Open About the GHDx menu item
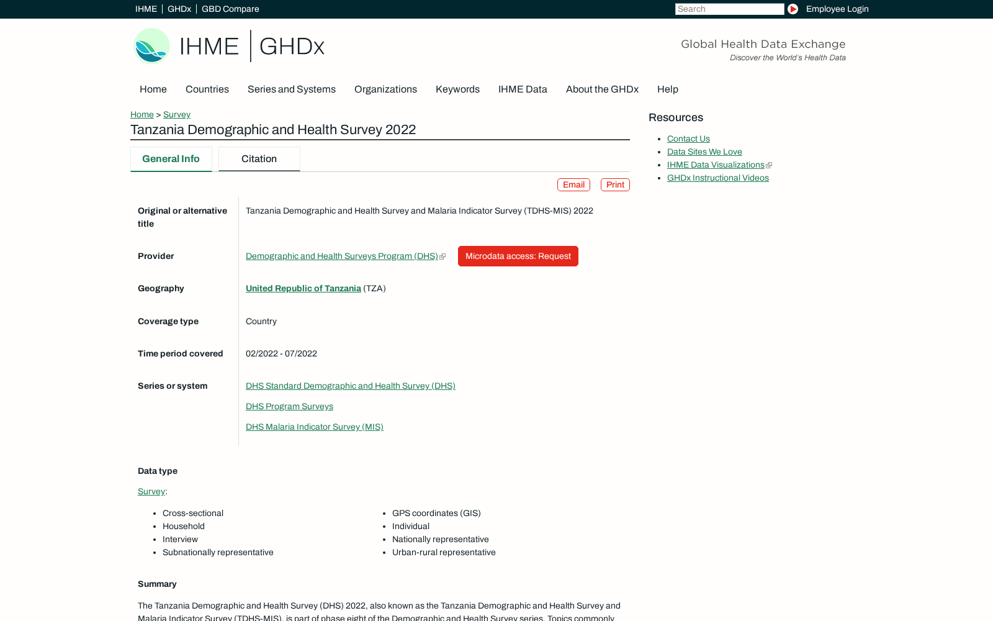 pos(602,89)
